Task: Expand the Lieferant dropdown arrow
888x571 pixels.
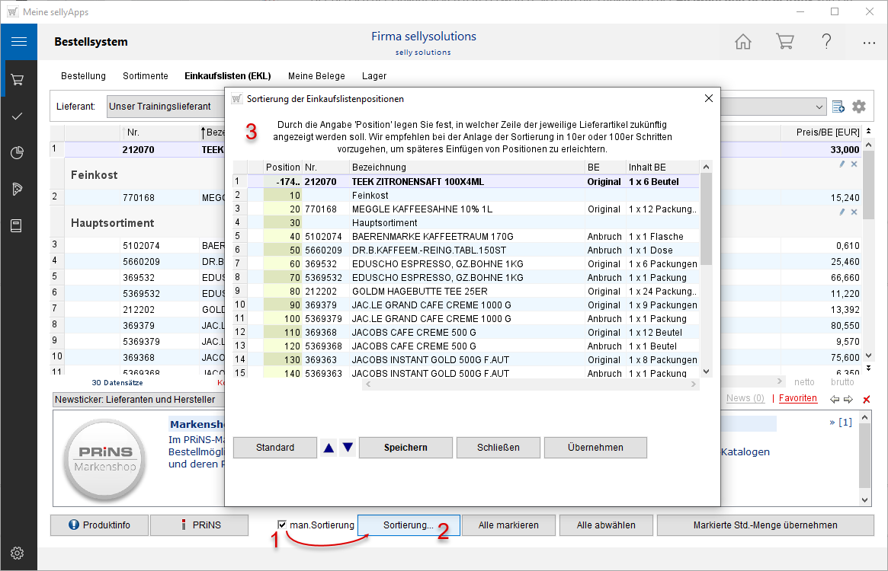Action: [819, 107]
